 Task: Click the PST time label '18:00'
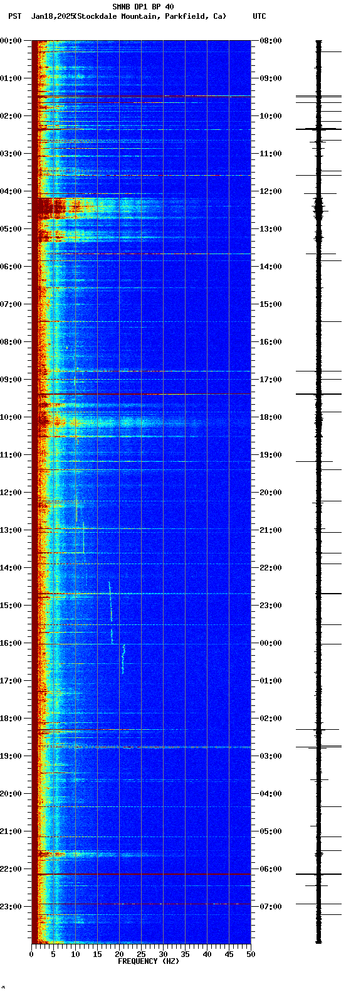(x=11, y=719)
